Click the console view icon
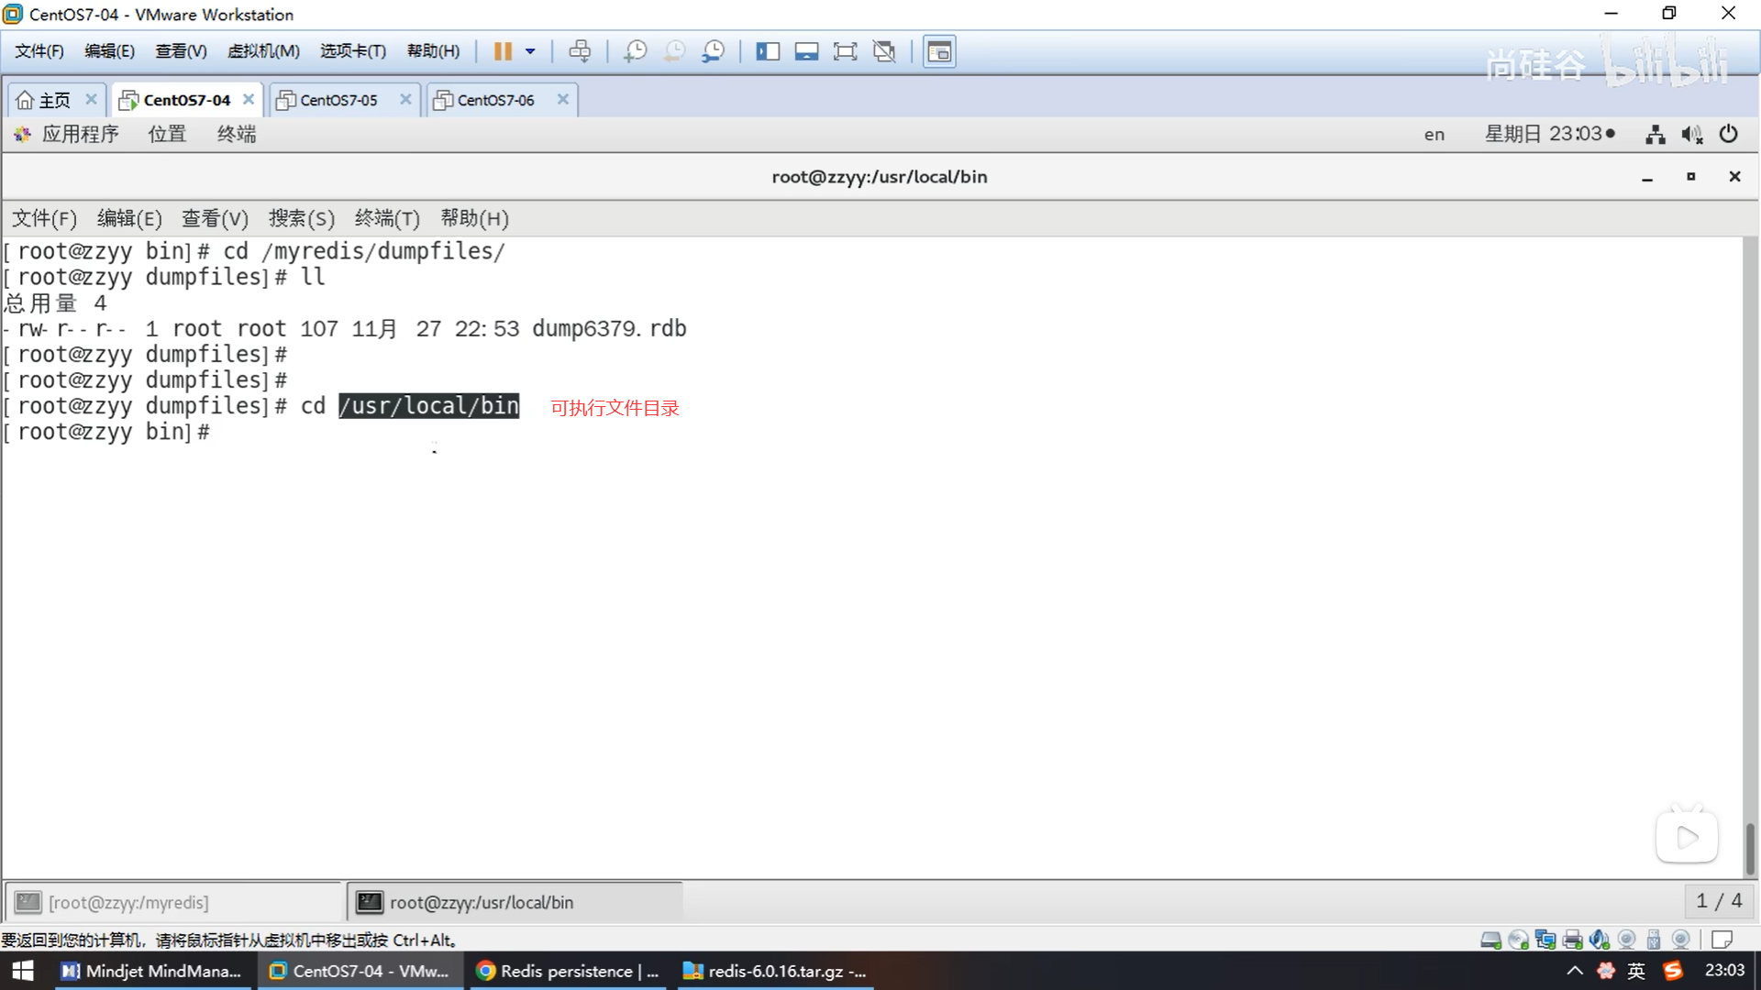The height and width of the screenshot is (990, 1761). [x=939, y=51]
